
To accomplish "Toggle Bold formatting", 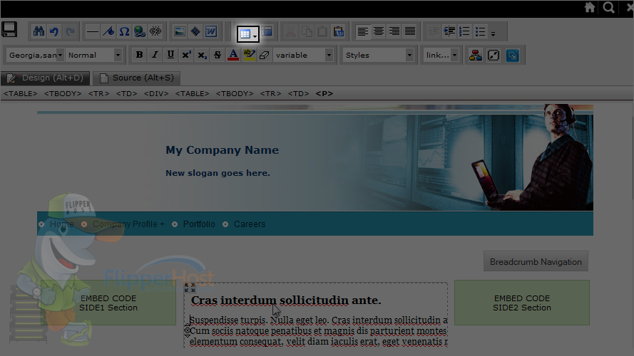I will [139, 55].
